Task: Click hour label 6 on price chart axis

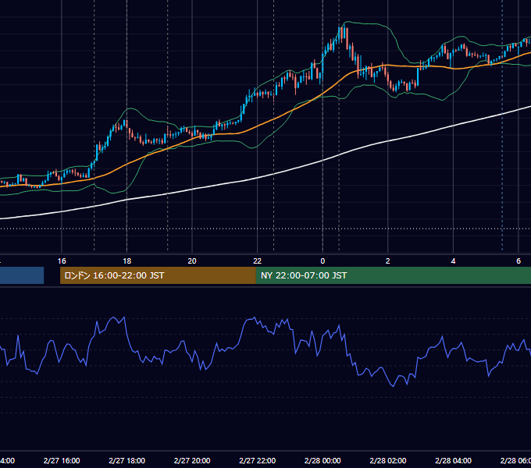Action: point(519,261)
